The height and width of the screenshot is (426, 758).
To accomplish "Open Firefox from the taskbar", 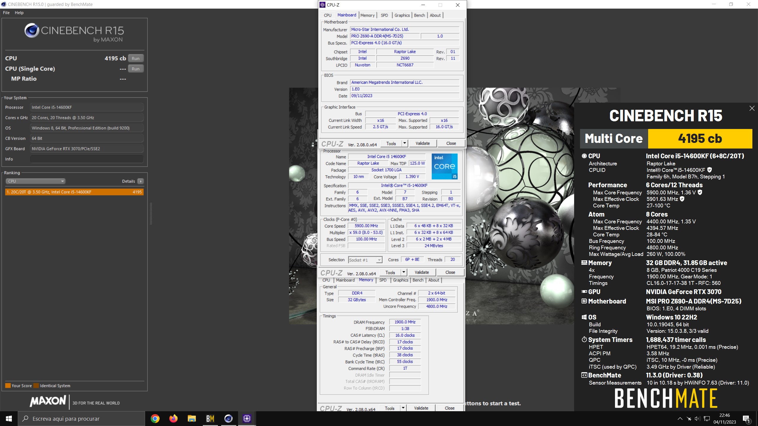I will [x=173, y=419].
